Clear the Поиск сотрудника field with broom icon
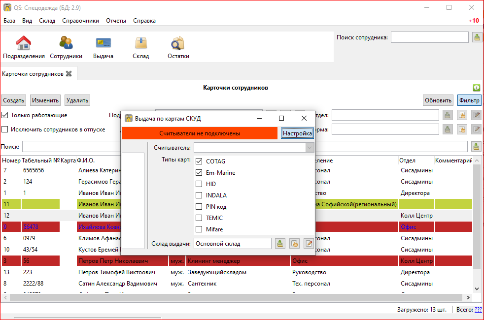The width and height of the screenshot is (484, 320). 477,37
